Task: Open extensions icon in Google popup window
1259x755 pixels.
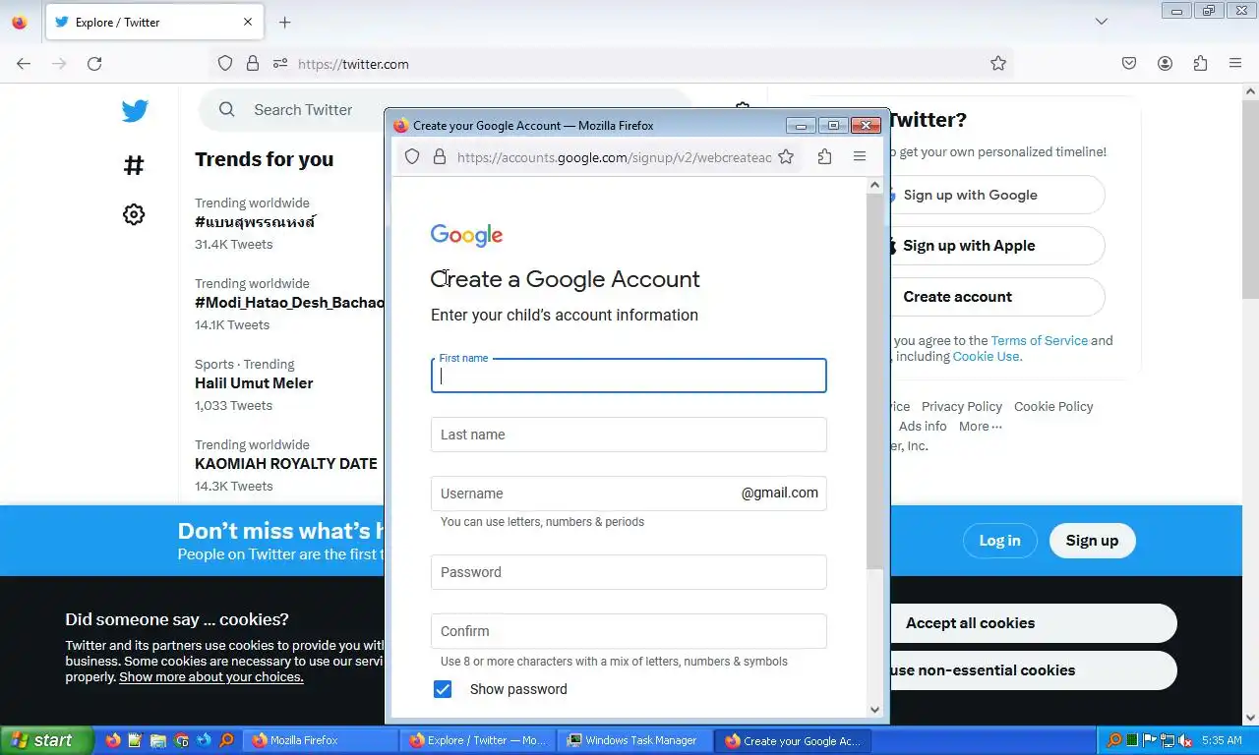Action: [x=824, y=156]
